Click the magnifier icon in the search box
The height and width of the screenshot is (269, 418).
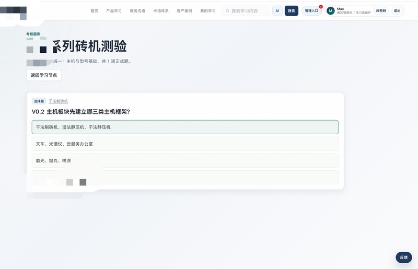pos(227,11)
